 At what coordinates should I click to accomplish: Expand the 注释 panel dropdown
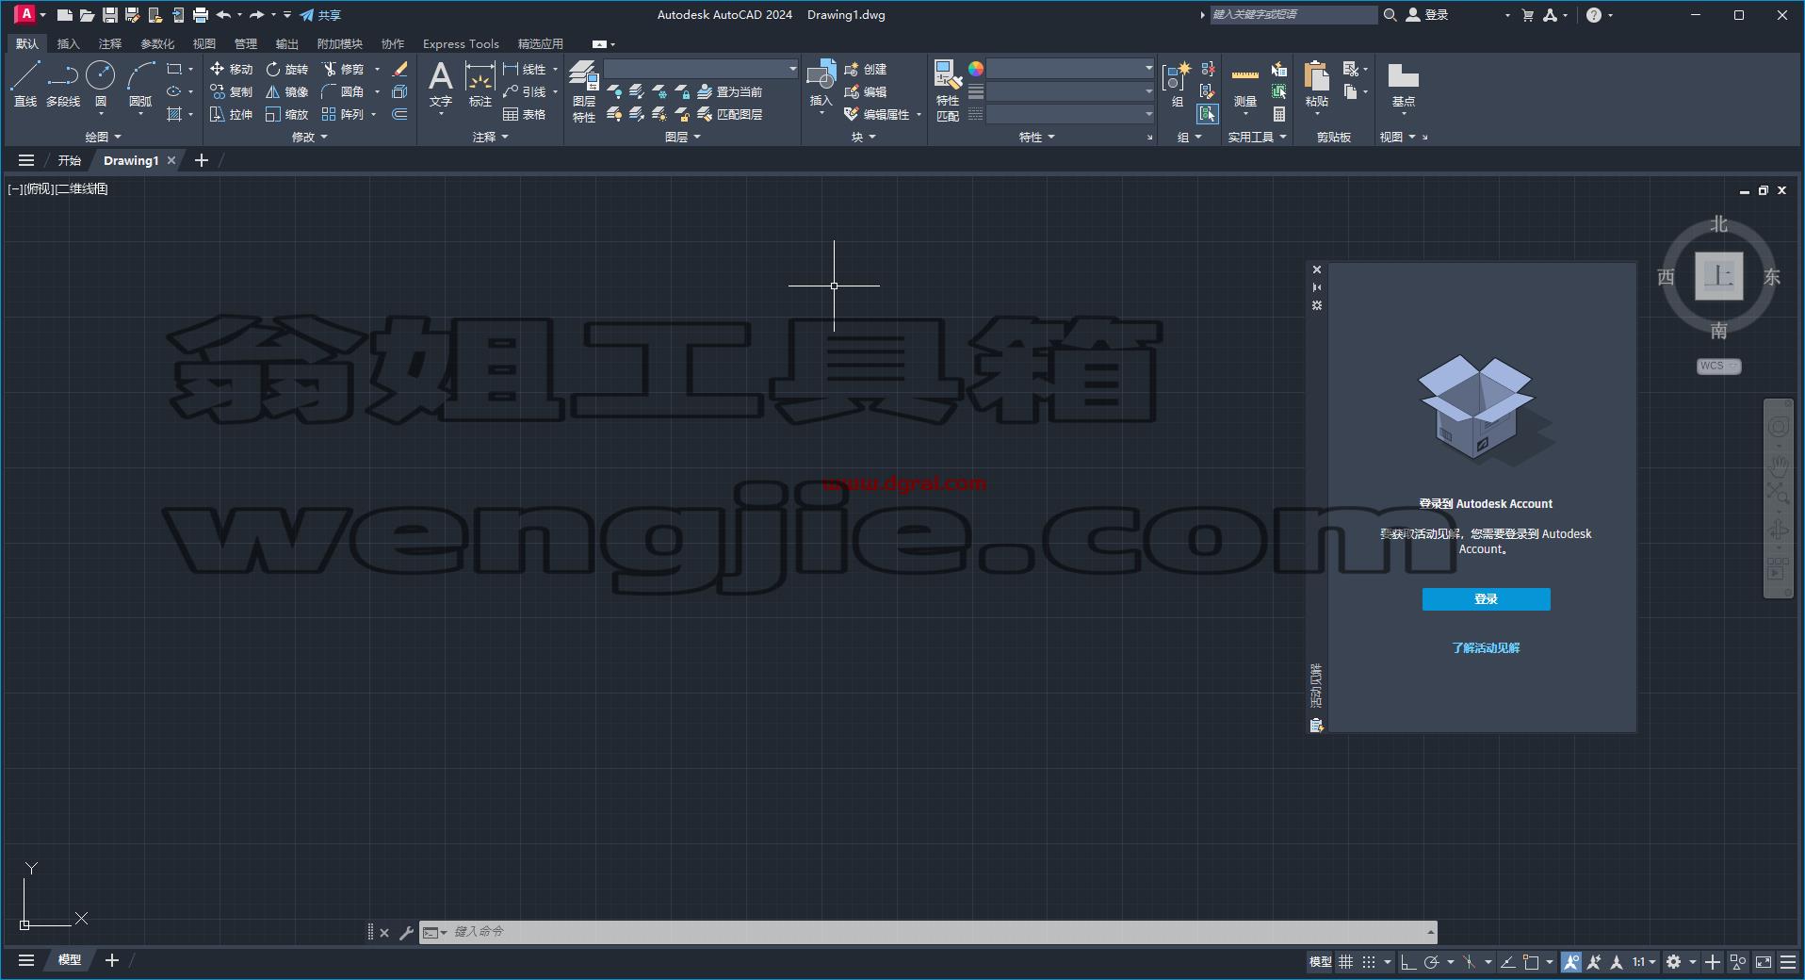[490, 137]
